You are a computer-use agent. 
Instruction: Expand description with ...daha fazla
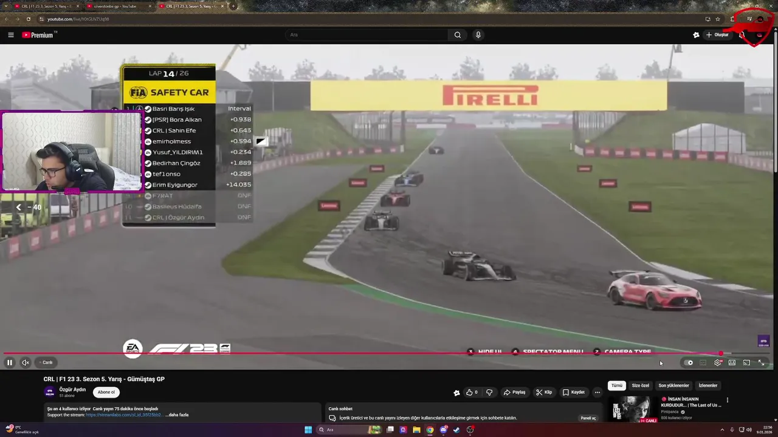178,415
